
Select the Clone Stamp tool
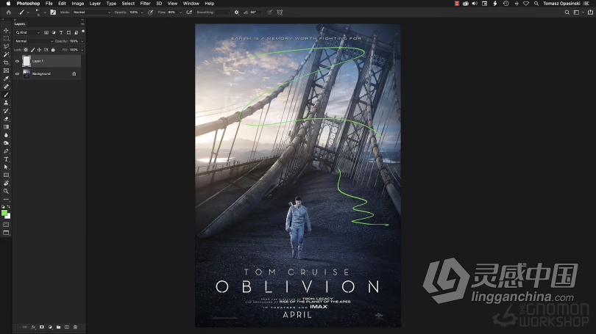coord(6,103)
